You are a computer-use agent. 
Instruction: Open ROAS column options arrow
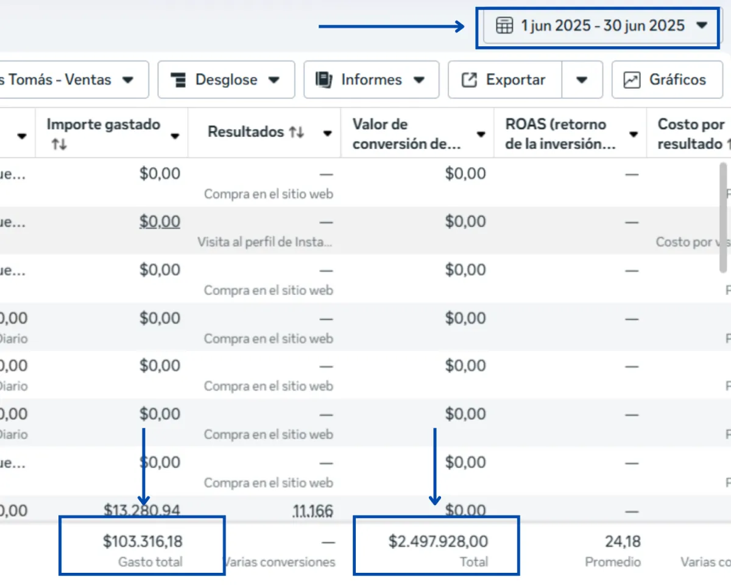click(634, 134)
